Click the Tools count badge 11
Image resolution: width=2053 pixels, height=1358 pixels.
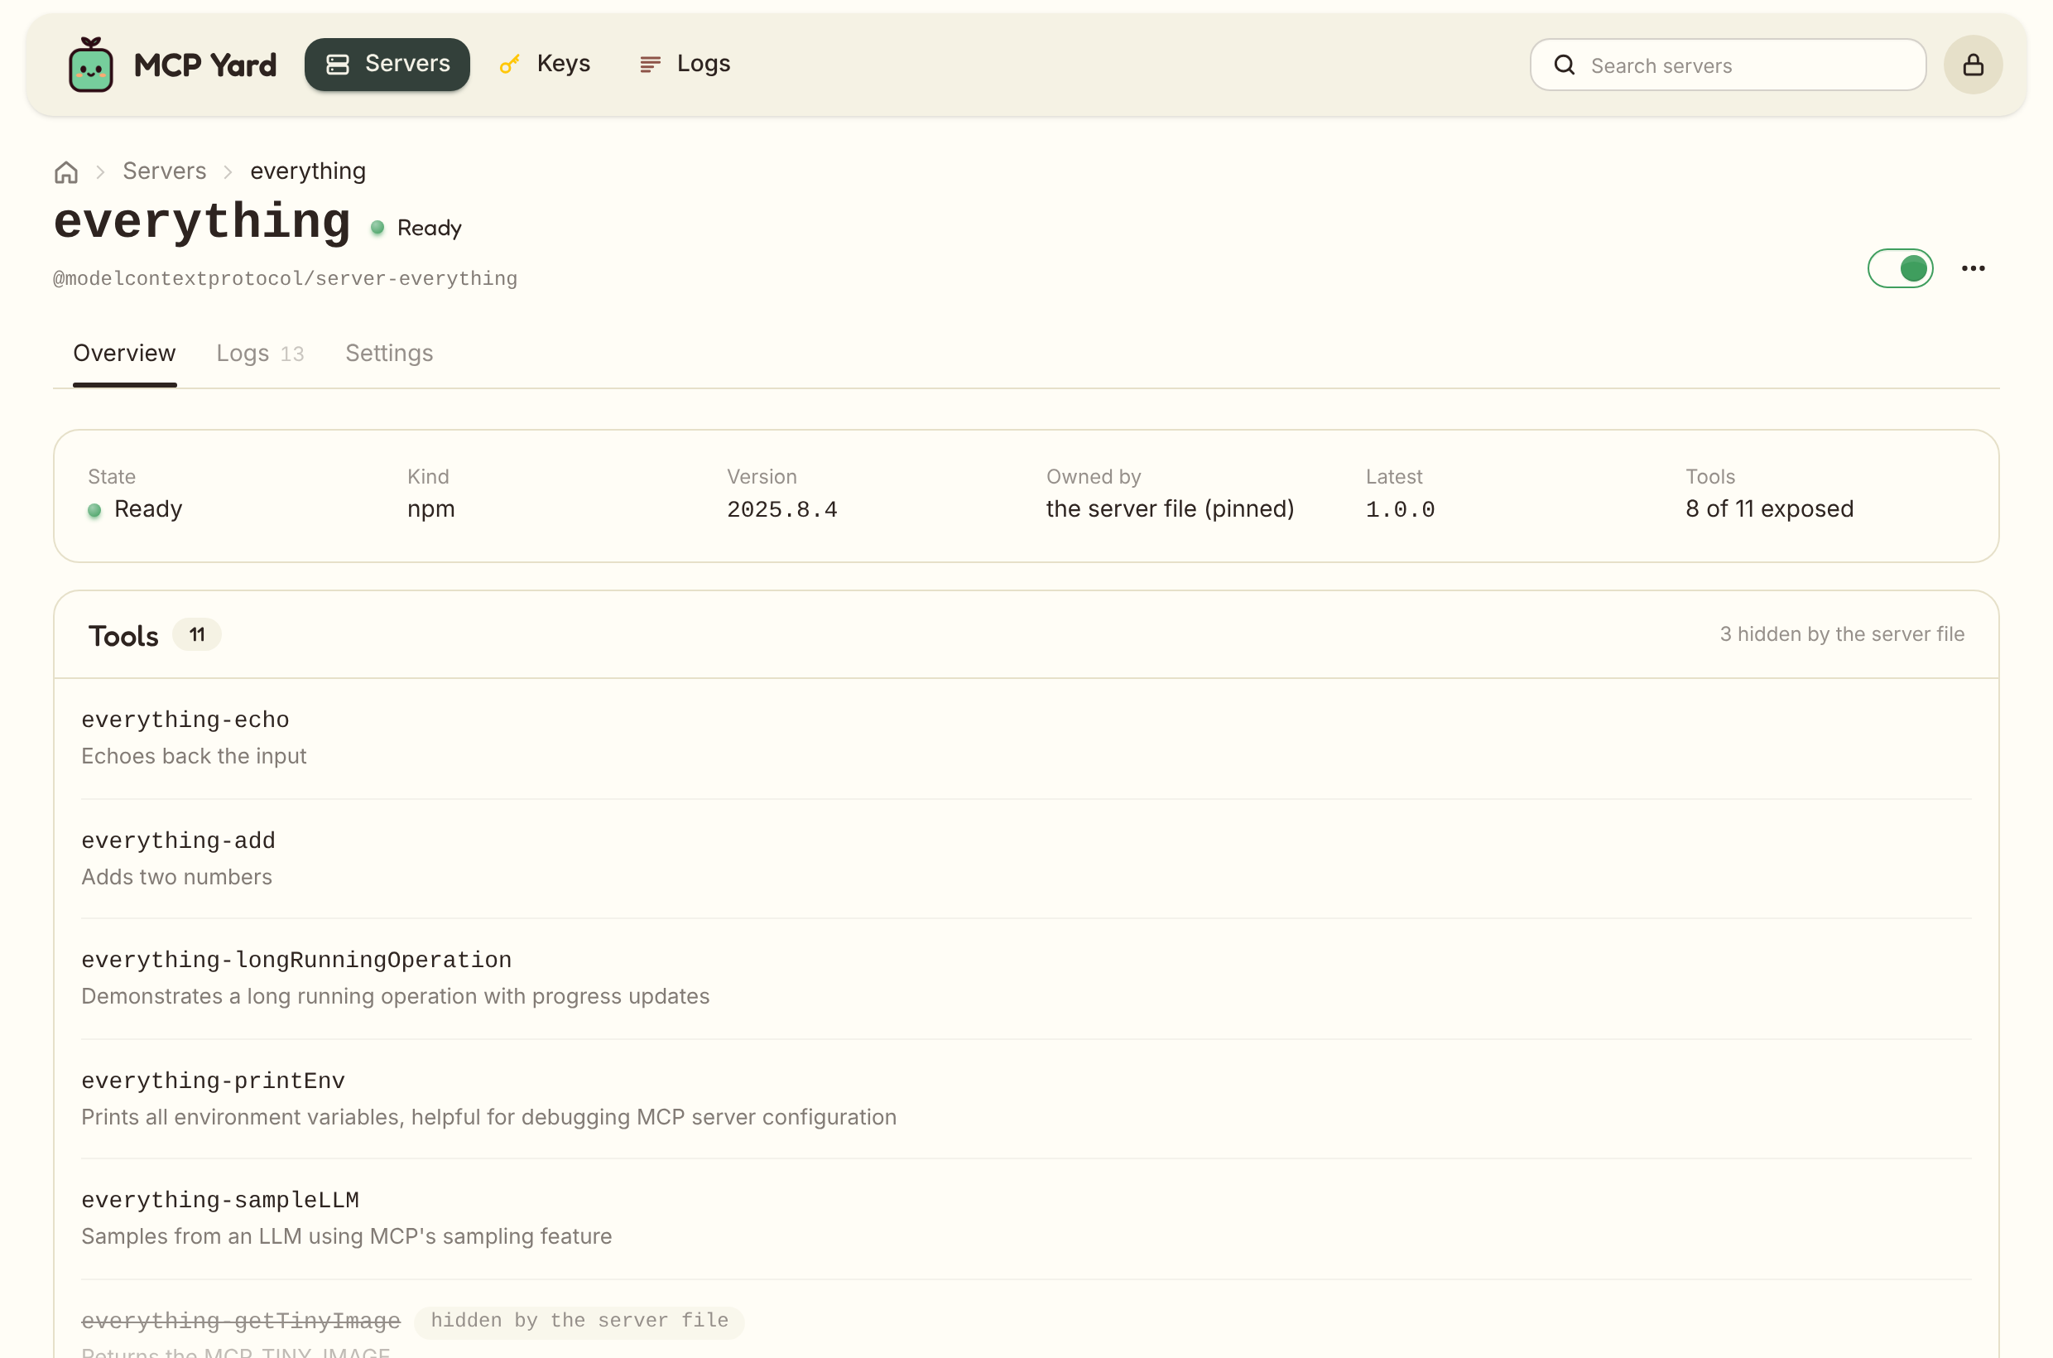pyautogui.click(x=197, y=635)
